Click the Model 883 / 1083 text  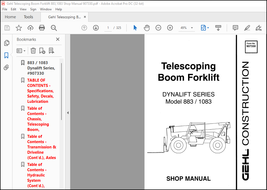(x=189, y=101)
